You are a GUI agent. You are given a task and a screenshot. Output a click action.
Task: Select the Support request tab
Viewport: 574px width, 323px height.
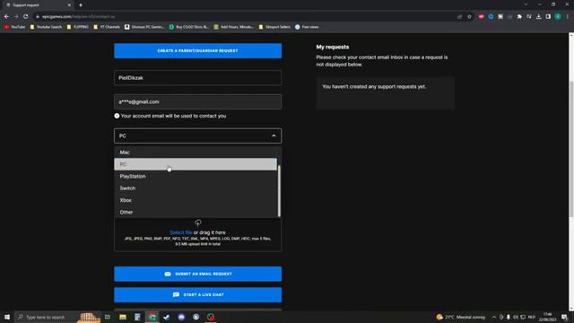[37, 5]
